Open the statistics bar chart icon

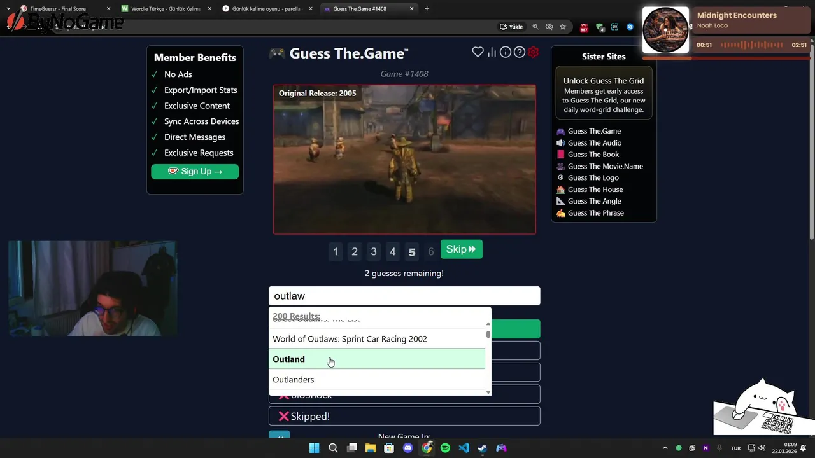point(492,52)
